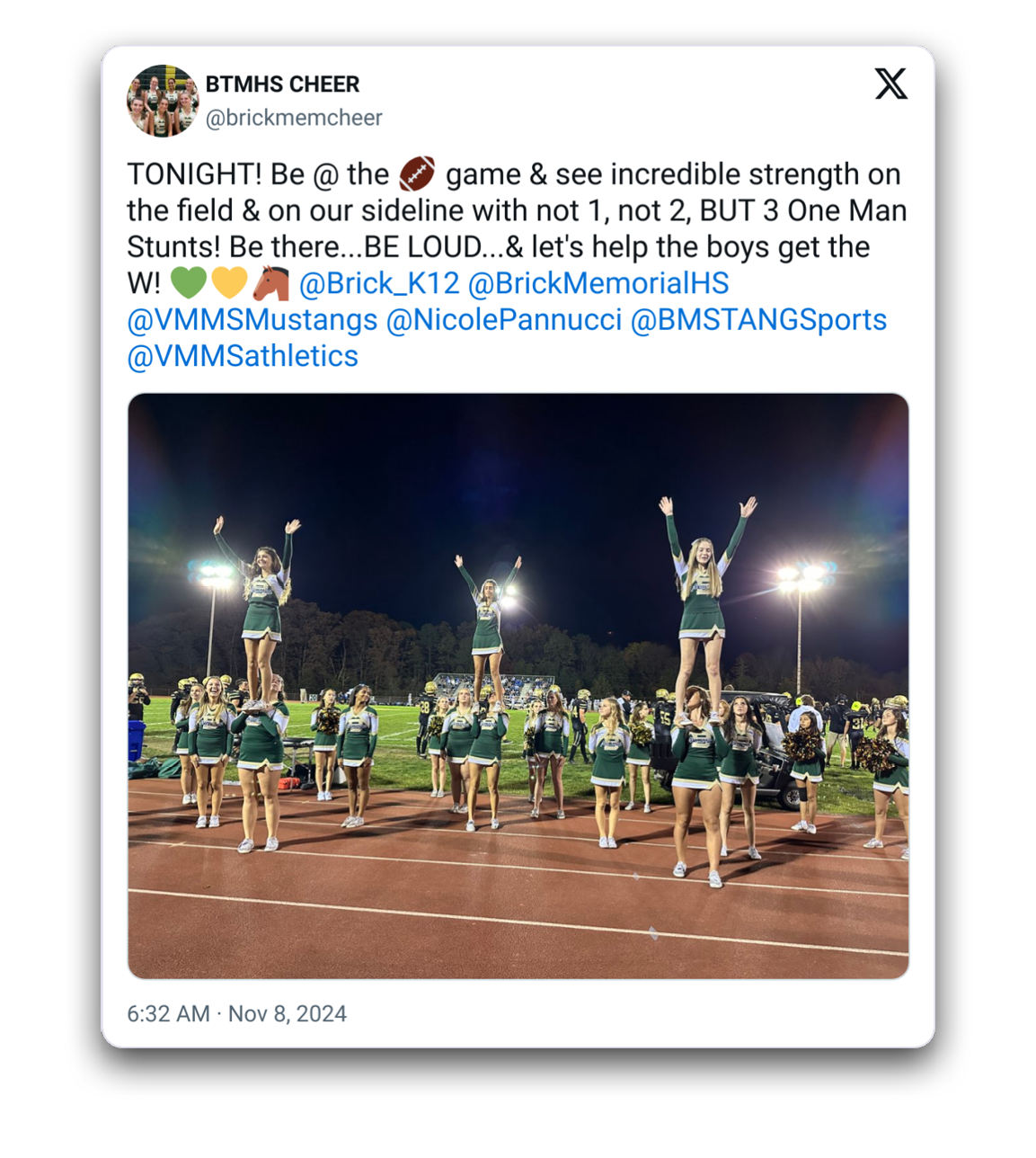The height and width of the screenshot is (1158, 1036).
Task: Open the BTMHS CHEER display name
Action: click(282, 84)
